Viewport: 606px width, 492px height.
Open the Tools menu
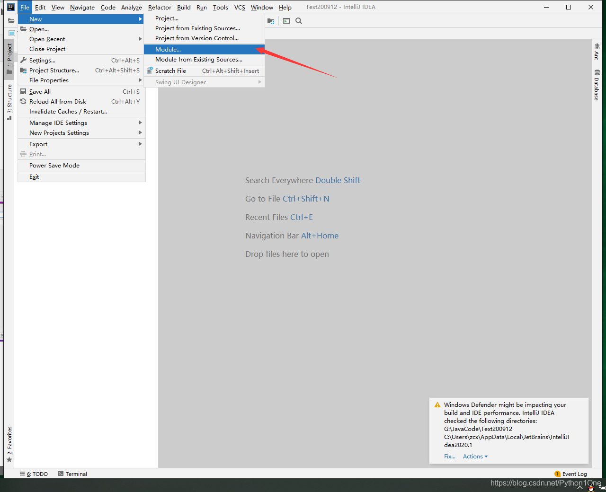pos(221,7)
